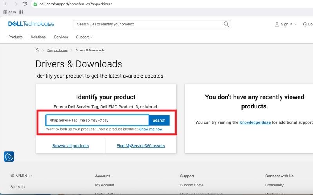Open Find MyService360 assets link
Screen dimensions: 313x195
[x=141, y=145]
